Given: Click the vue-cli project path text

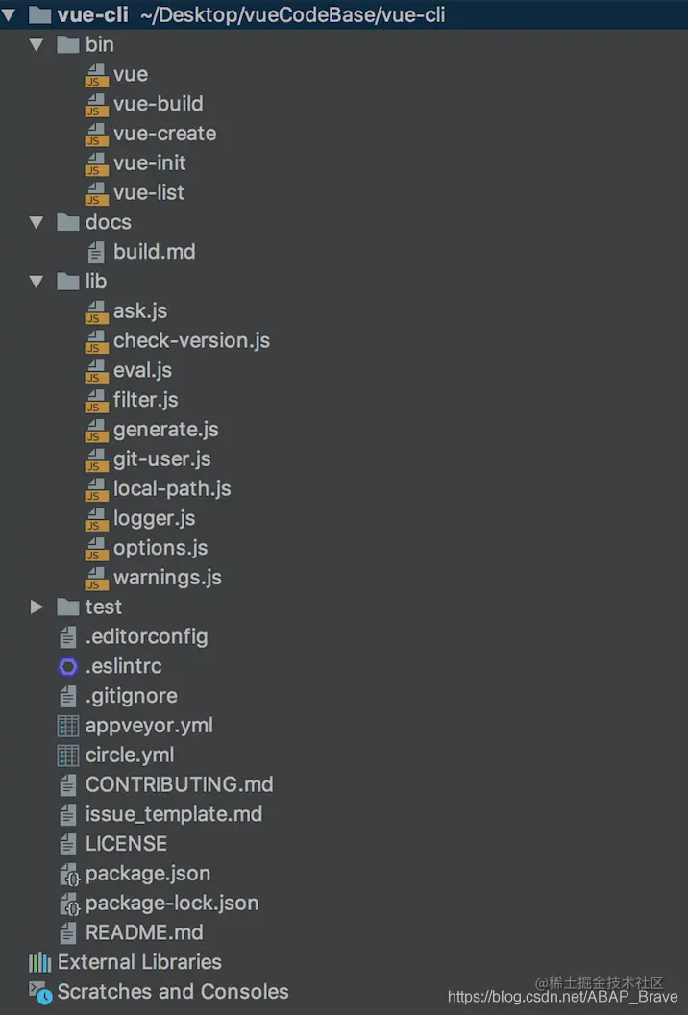Looking at the screenshot, I should click(292, 14).
